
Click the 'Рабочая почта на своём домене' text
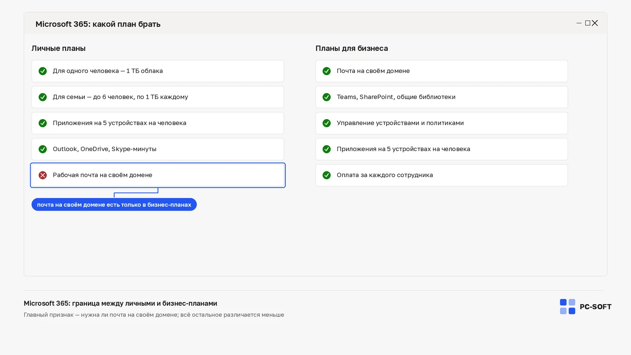(x=103, y=175)
